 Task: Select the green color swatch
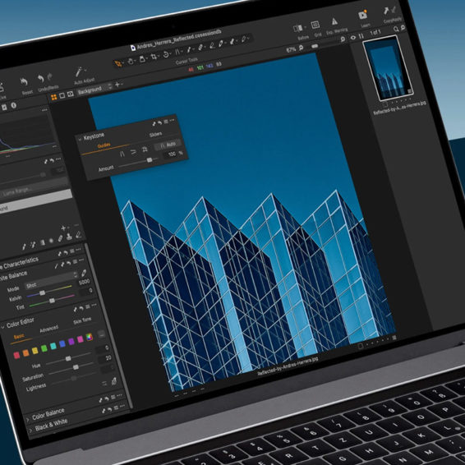click(x=44, y=348)
